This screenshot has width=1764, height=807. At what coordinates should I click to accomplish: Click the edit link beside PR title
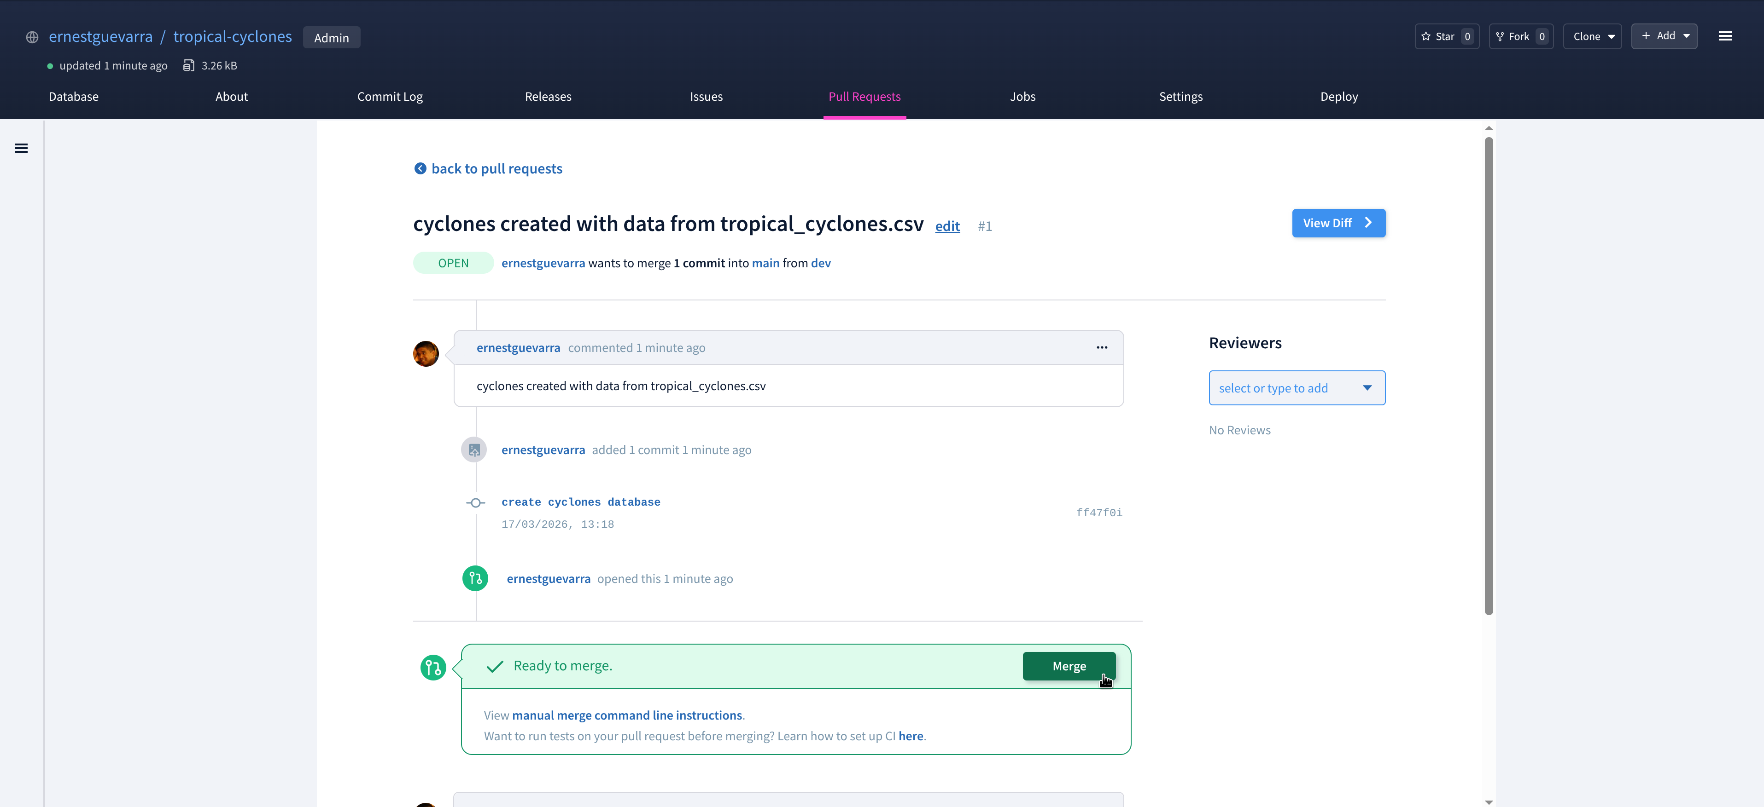tap(947, 226)
